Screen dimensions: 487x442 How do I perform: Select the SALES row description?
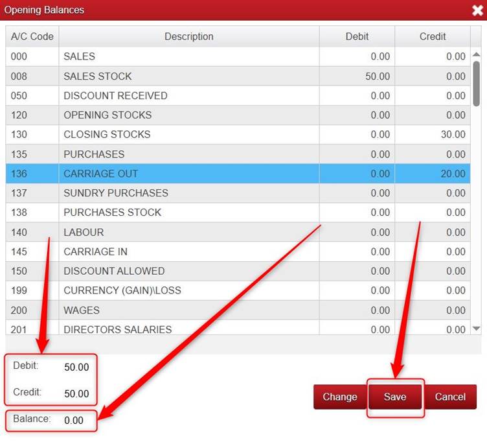point(79,56)
